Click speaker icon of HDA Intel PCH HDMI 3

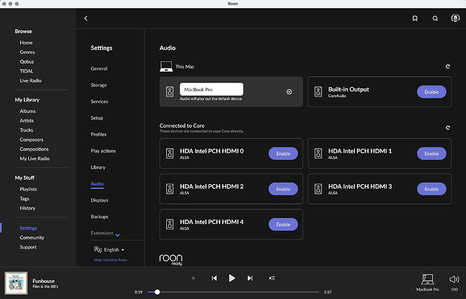pyautogui.click(x=318, y=189)
